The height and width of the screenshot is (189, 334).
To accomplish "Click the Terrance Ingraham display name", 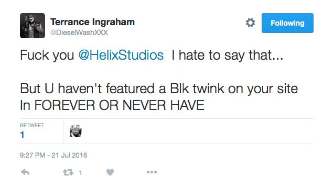I will click(x=92, y=22).
